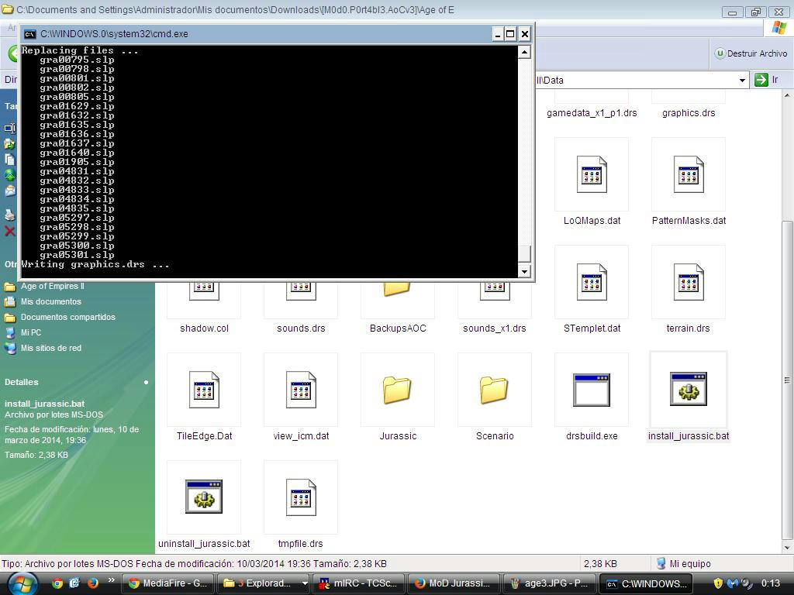Select the tmpfile.drs file icon

tap(301, 497)
